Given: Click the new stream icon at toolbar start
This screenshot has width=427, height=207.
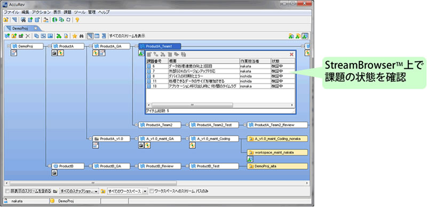Looking at the screenshot, I should pos(7,36).
